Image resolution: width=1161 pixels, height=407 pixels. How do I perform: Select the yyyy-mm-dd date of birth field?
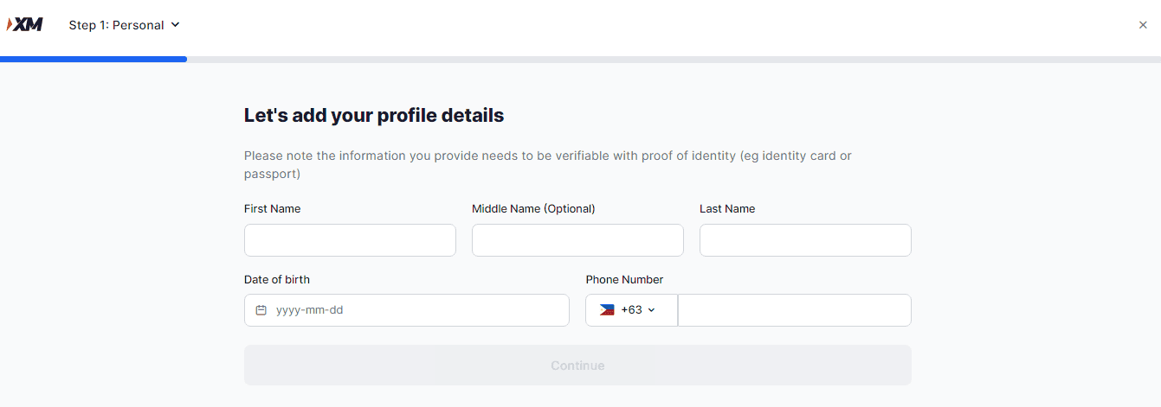pos(416,310)
